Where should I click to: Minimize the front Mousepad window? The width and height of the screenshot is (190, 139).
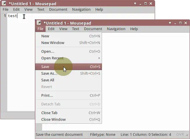pyautogui.click(x=175, y=23)
